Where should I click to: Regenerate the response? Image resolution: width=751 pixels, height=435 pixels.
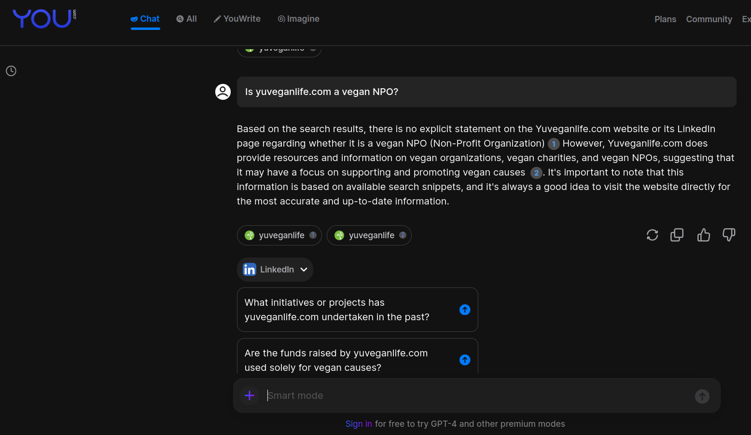(x=652, y=235)
